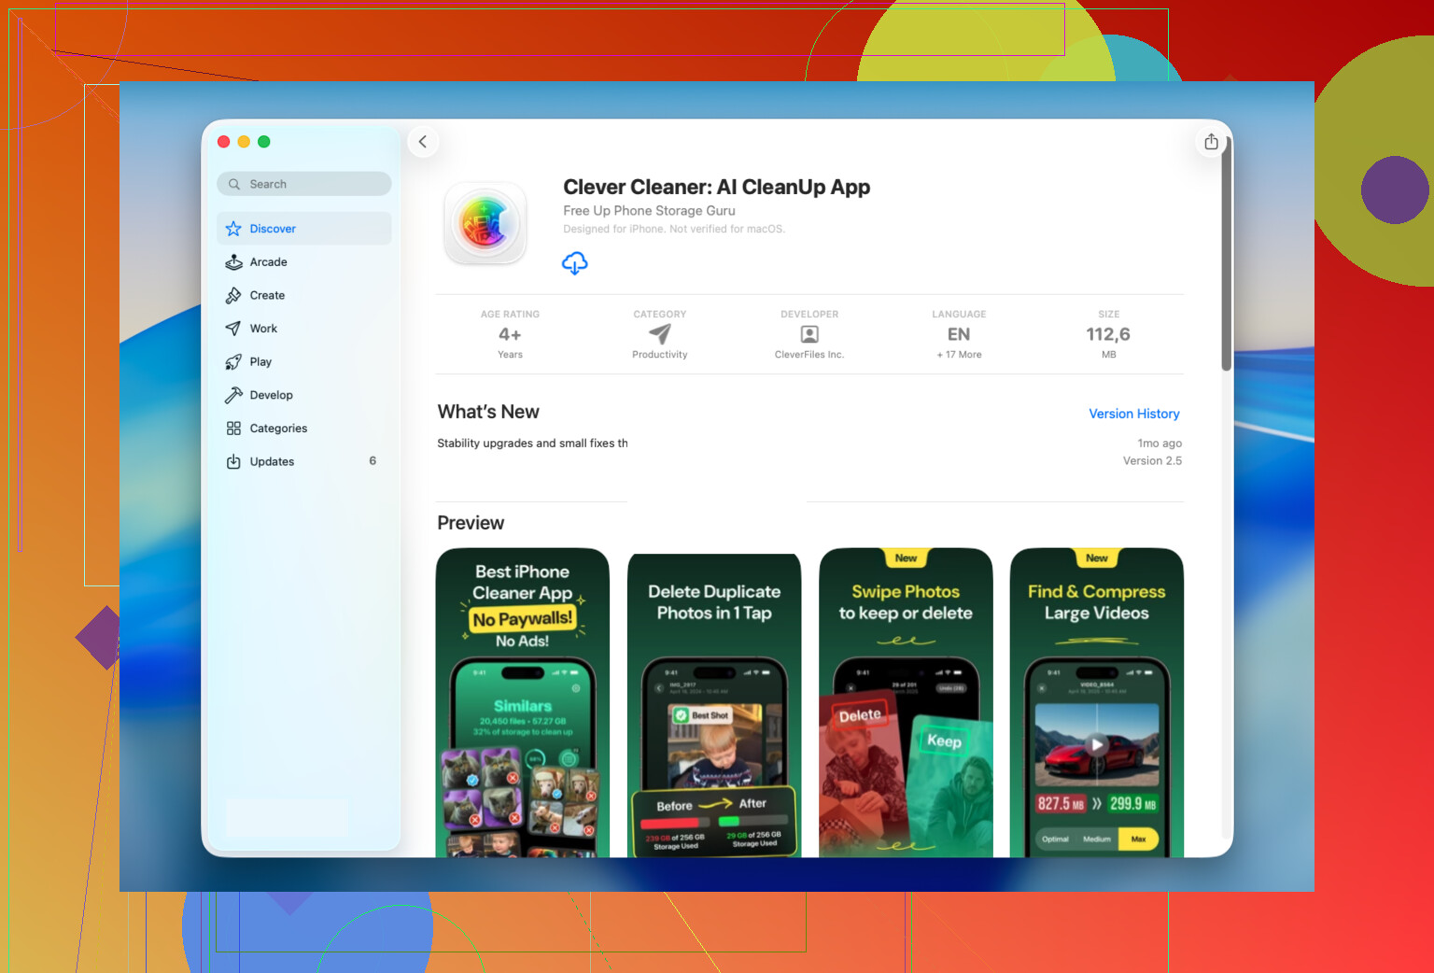
Task: Click the Preview heading
Action: click(x=471, y=523)
